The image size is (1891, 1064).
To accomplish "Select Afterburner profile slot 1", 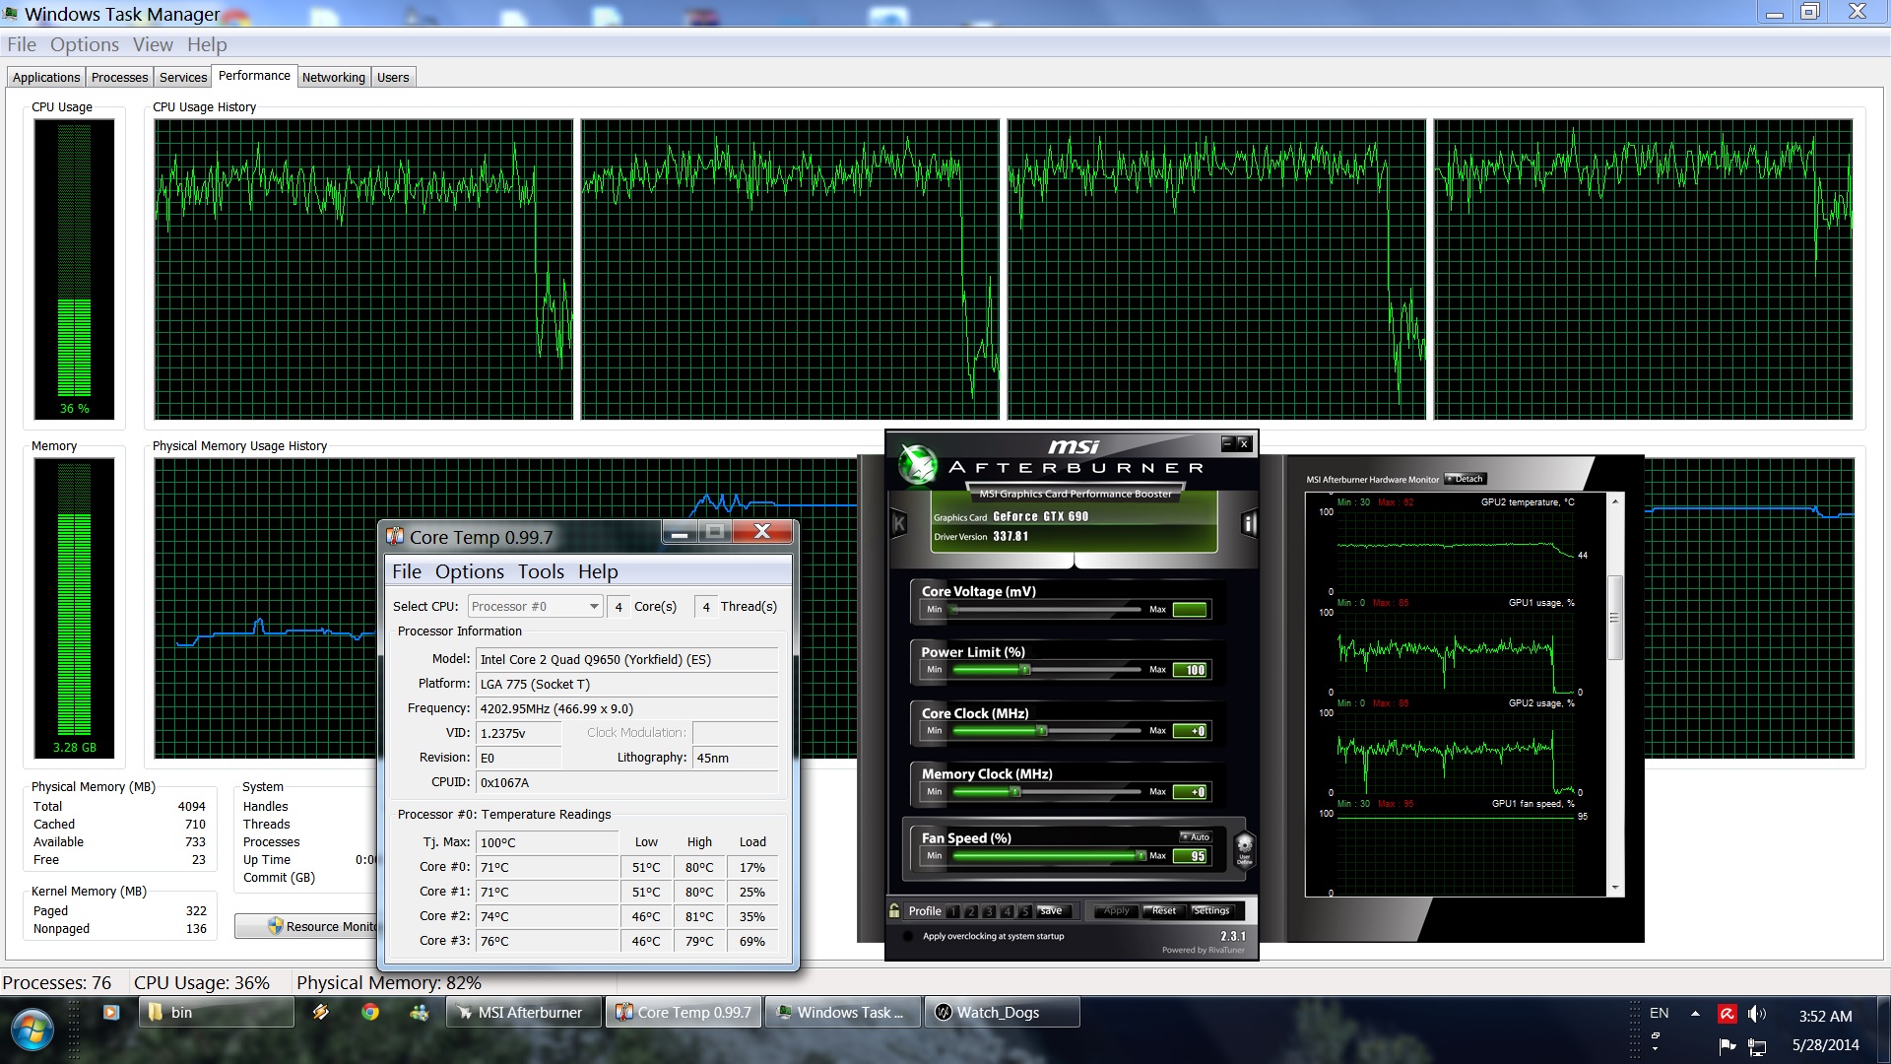I will (x=953, y=911).
